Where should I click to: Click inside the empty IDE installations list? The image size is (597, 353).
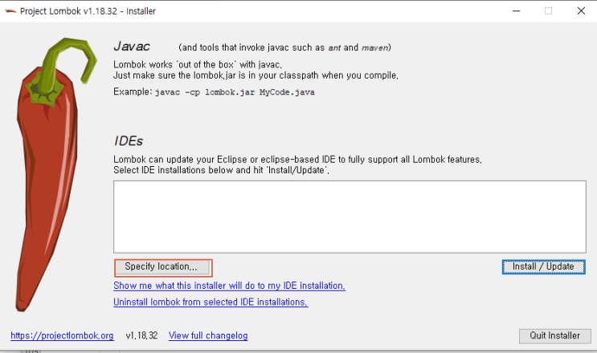click(x=350, y=217)
